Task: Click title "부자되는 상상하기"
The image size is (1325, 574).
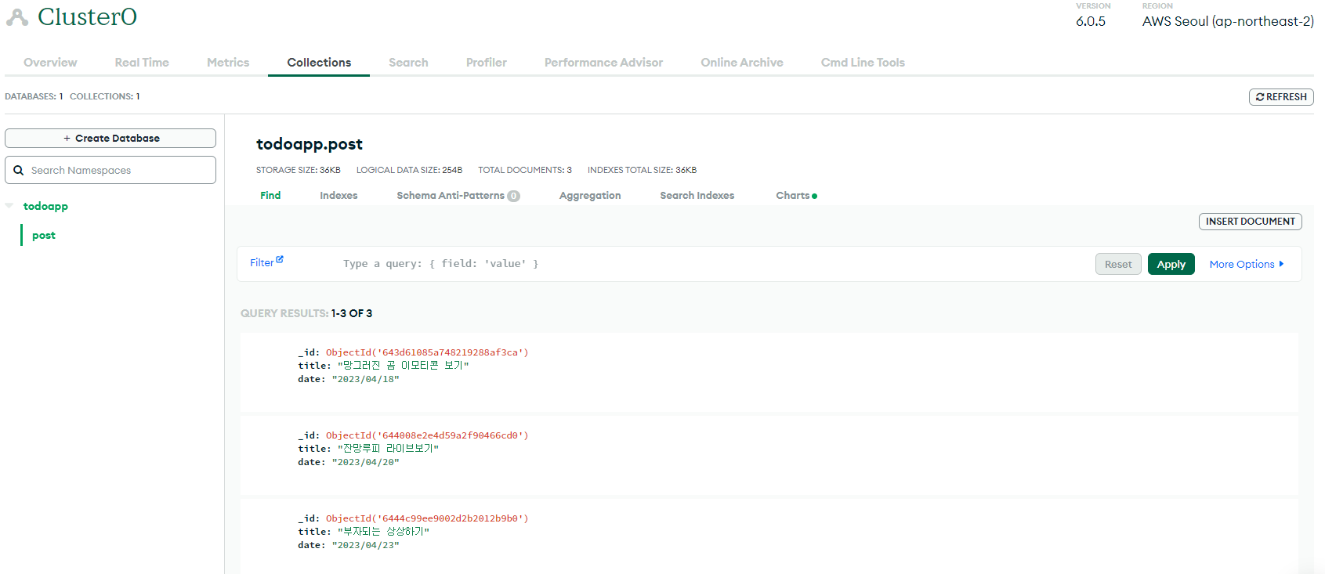Action: coord(384,532)
